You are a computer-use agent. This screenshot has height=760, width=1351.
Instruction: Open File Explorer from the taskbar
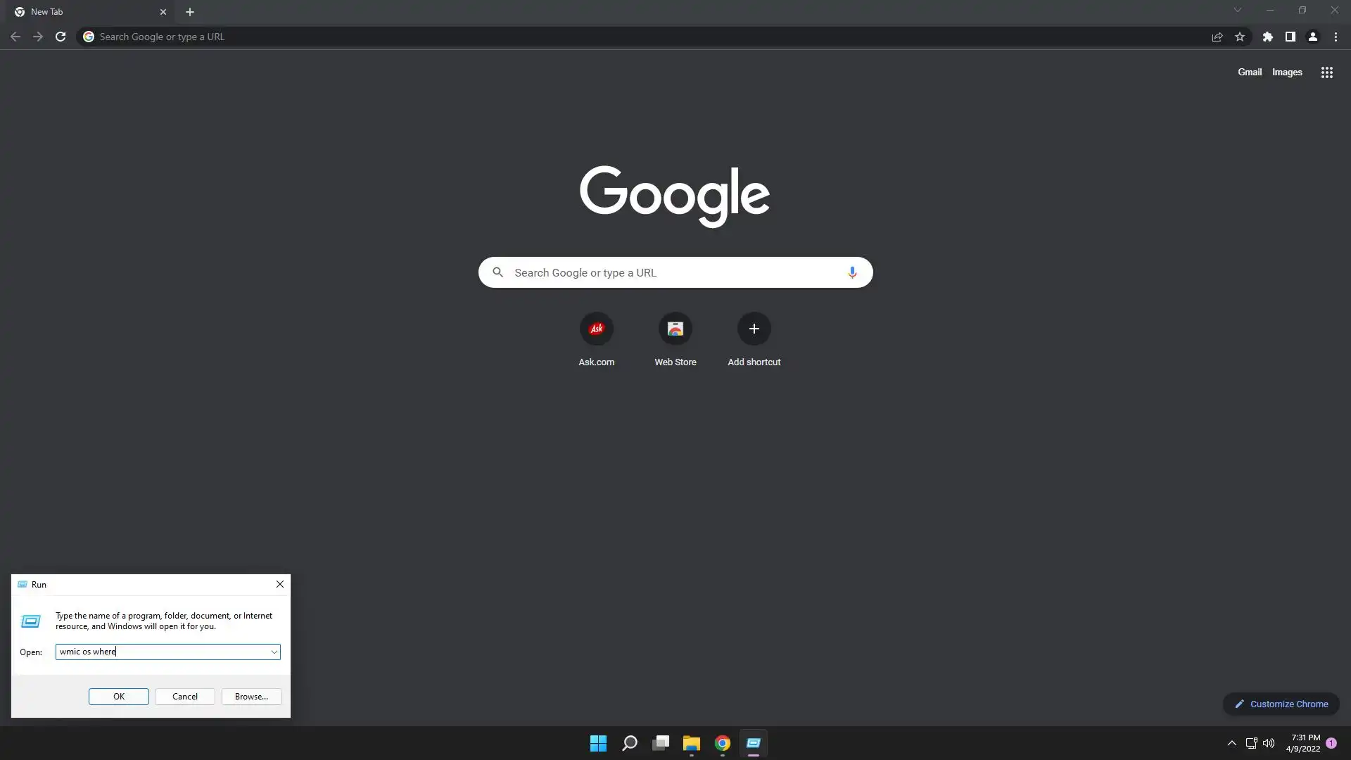click(x=691, y=743)
